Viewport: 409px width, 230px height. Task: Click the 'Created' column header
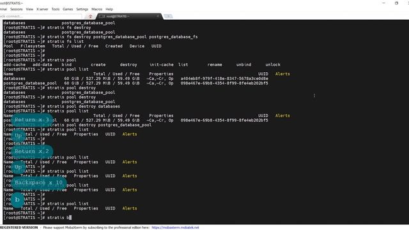tap(114, 46)
